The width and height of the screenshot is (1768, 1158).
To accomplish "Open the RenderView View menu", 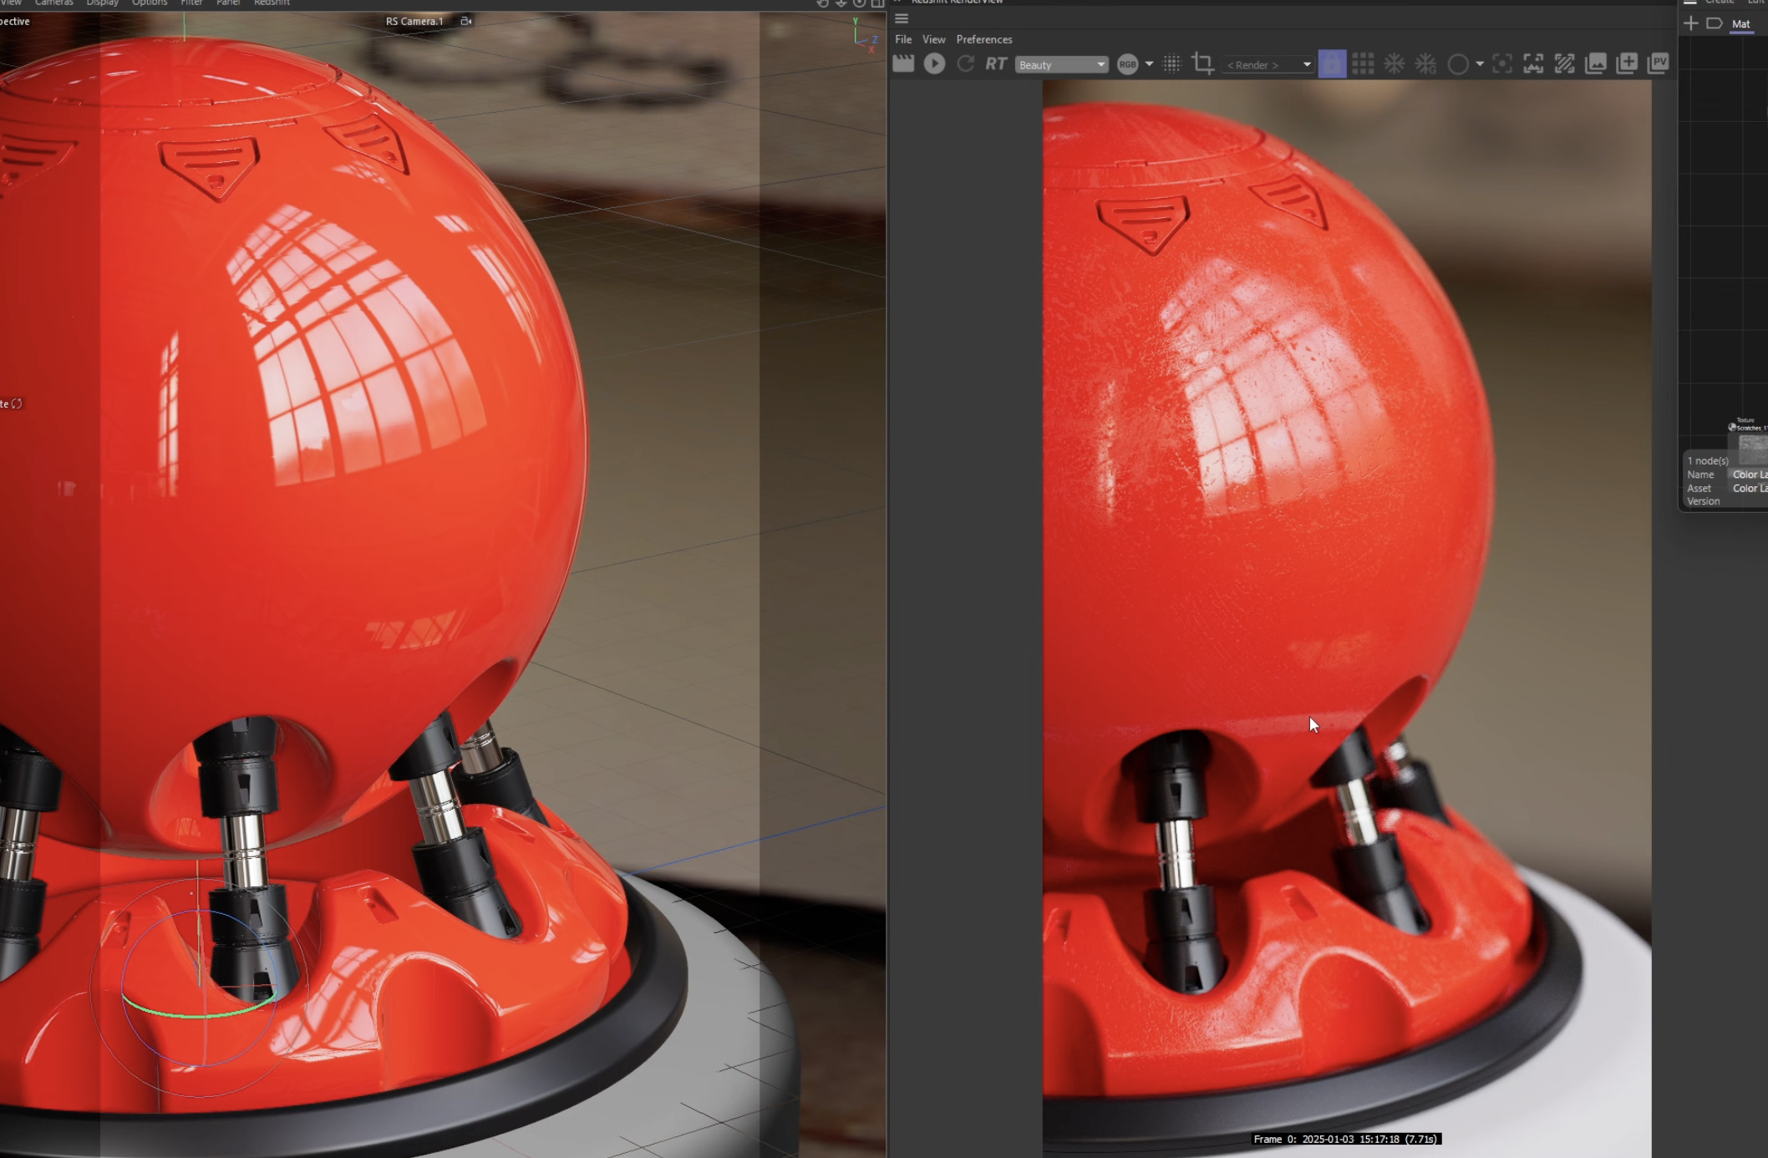I will point(933,39).
